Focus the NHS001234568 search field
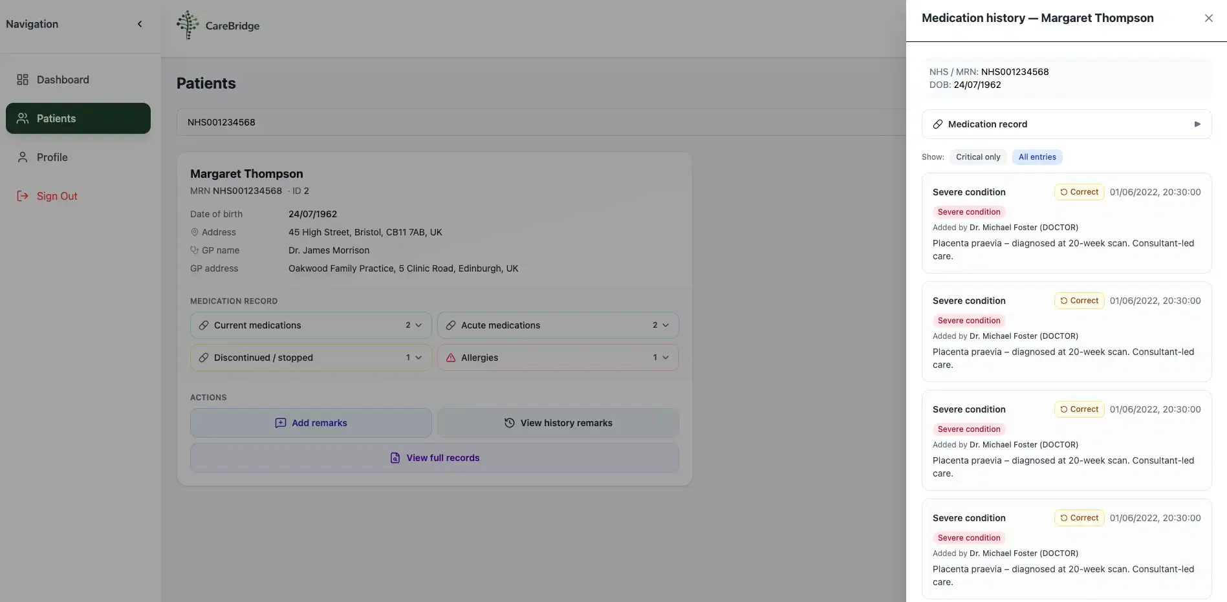Viewport: 1227px width, 602px height. point(541,122)
